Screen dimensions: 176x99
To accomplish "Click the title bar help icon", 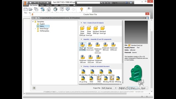I will (131, 2).
